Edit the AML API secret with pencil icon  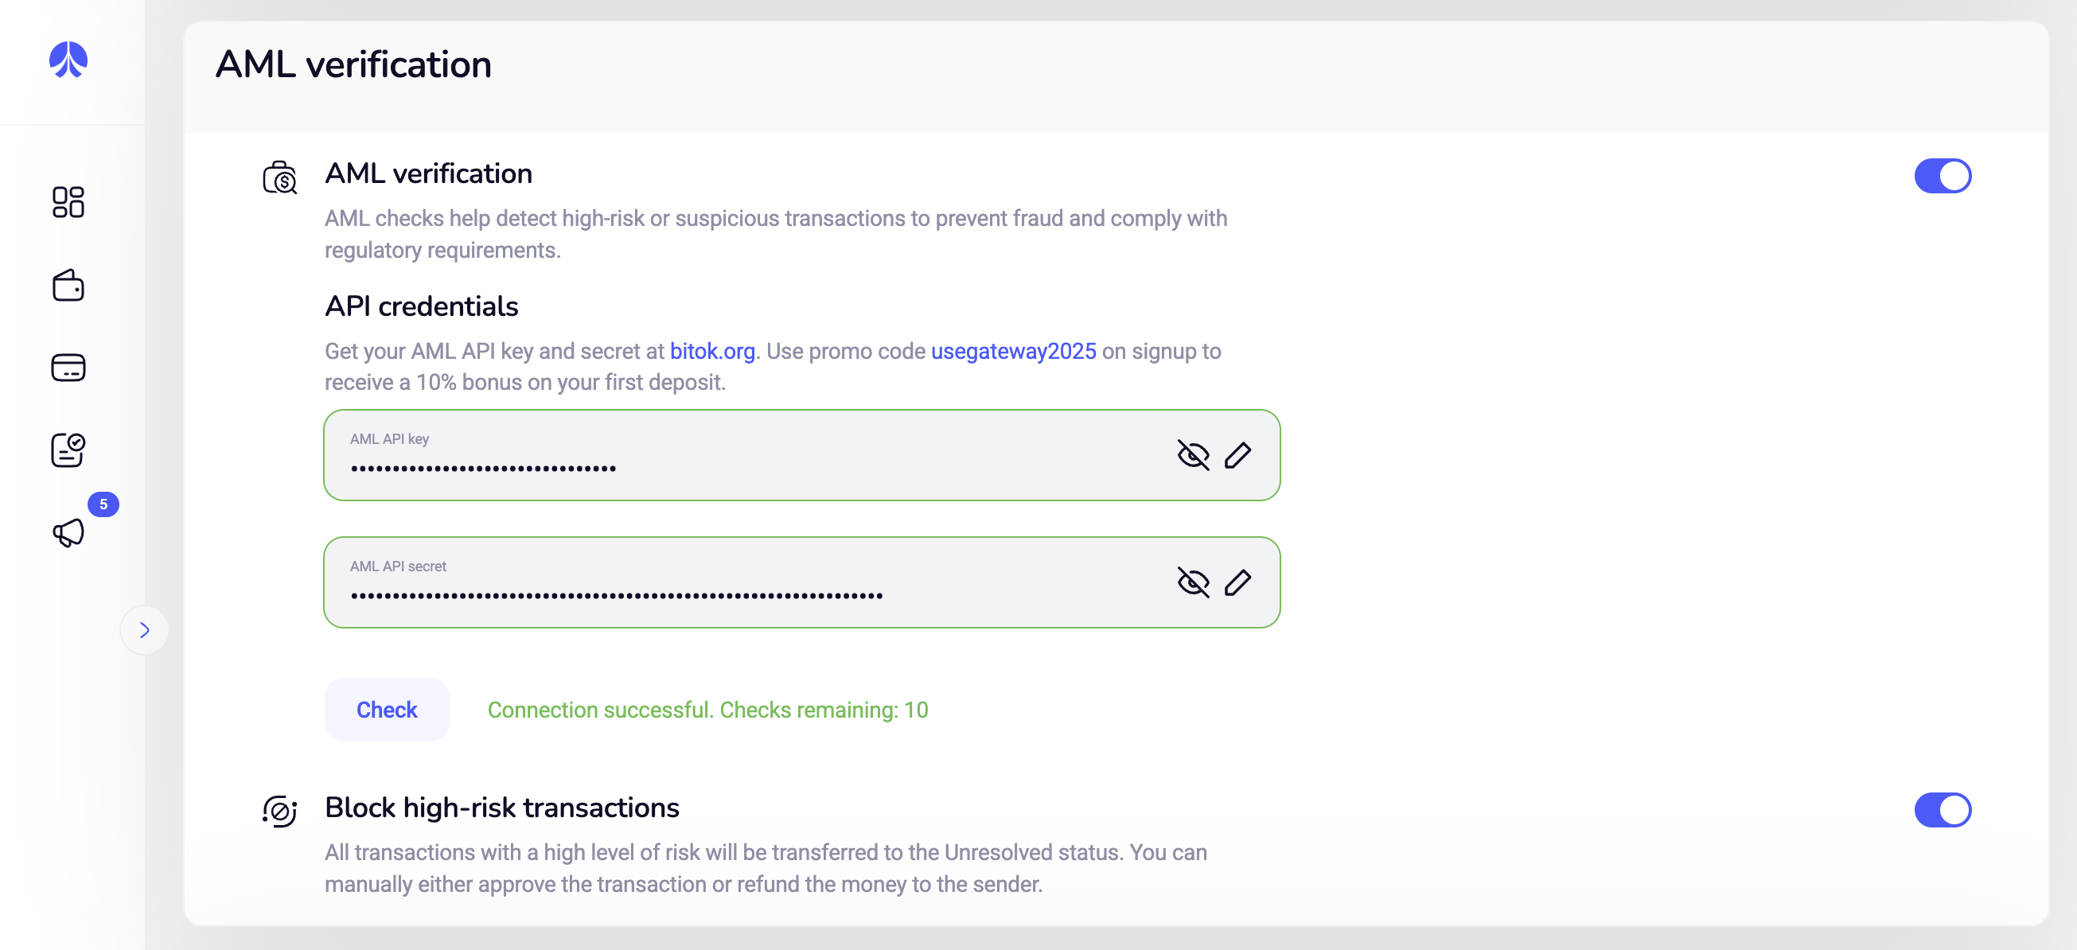click(1237, 583)
